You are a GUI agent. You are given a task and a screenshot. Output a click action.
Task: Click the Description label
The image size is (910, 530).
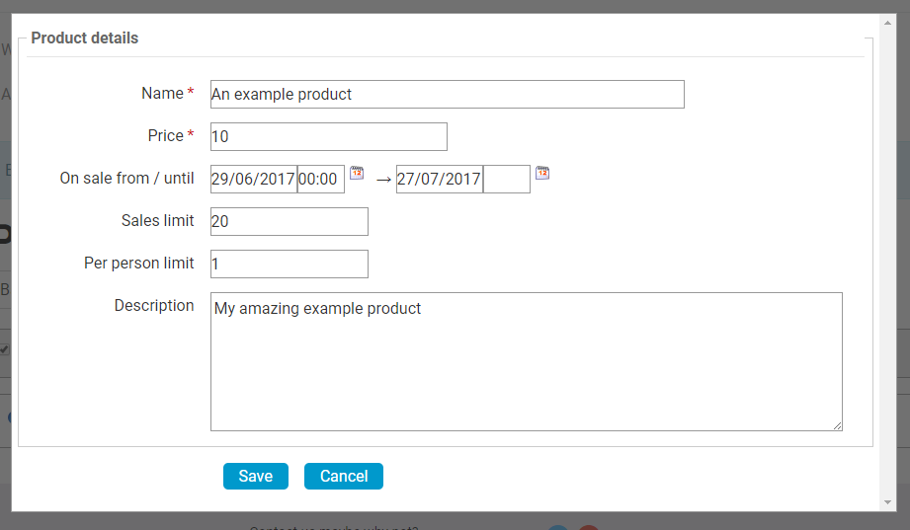pyautogui.click(x=154, y=306)
